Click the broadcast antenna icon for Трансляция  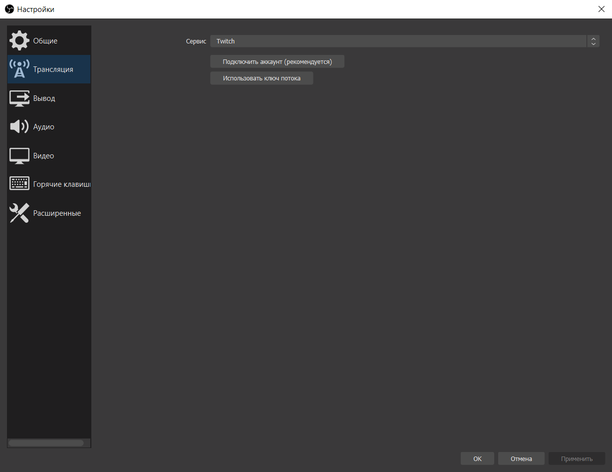click(x=19, y=69)
